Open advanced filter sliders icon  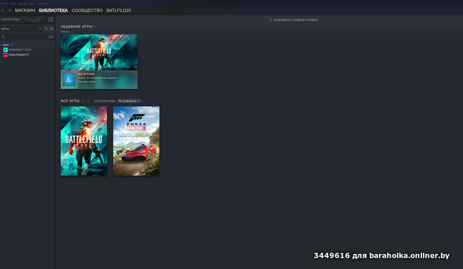tap(51, 37)
